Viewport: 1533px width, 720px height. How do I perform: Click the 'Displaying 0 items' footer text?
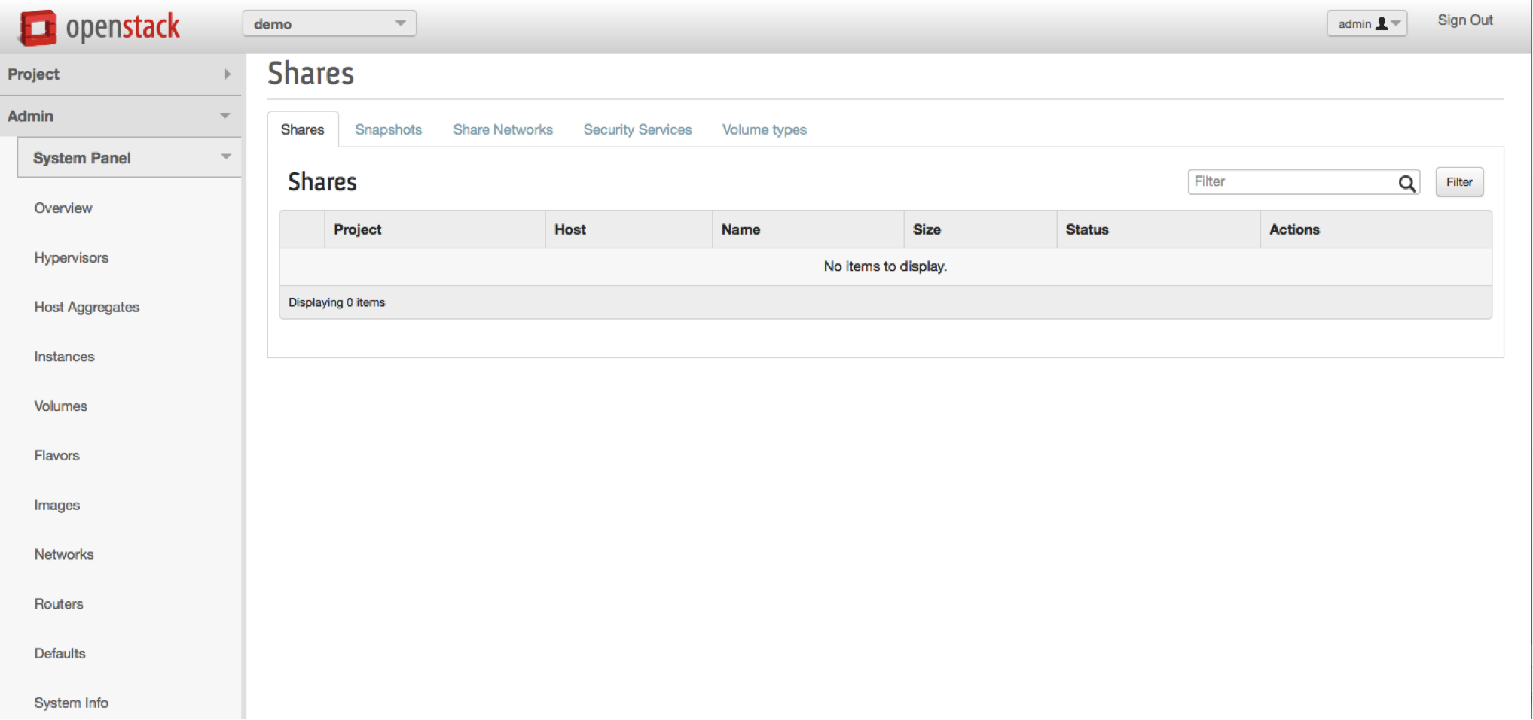point(337,302)
